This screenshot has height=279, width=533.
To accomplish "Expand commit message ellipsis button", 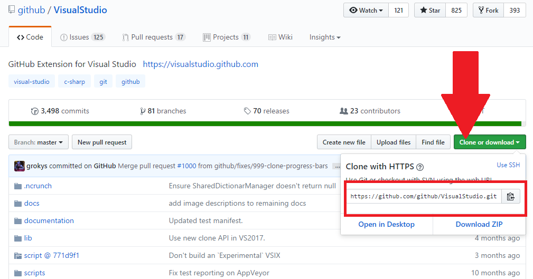I will tap(337, 166).
